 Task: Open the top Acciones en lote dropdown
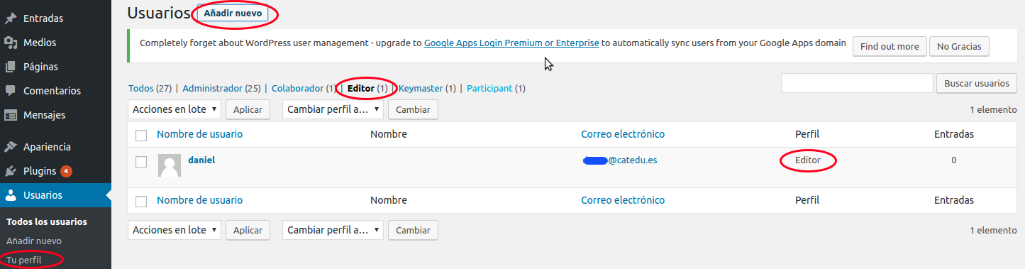pos(174,109)
